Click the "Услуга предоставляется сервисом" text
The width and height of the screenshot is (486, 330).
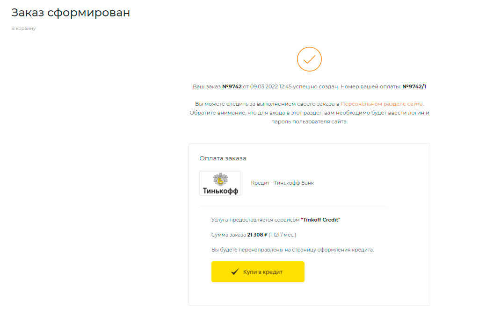[x=255, y=220]
